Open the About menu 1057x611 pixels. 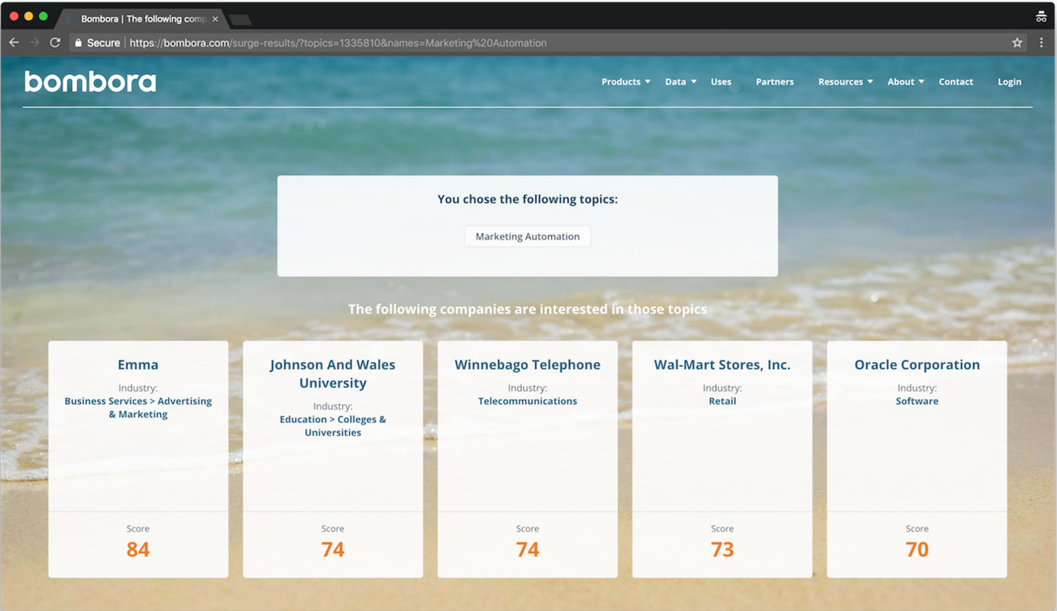click(x=900, y=82)
